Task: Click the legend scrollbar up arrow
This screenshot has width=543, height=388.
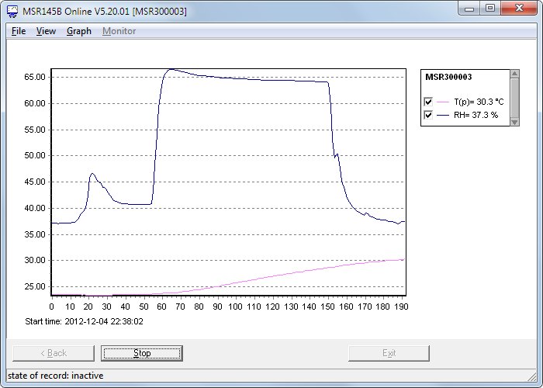Action: coord(514,74)
